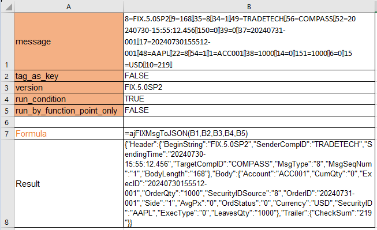Select the ajFIXMsgToJSON formula cell
This screenshot has height=230, width=377.
click(249, 134)
